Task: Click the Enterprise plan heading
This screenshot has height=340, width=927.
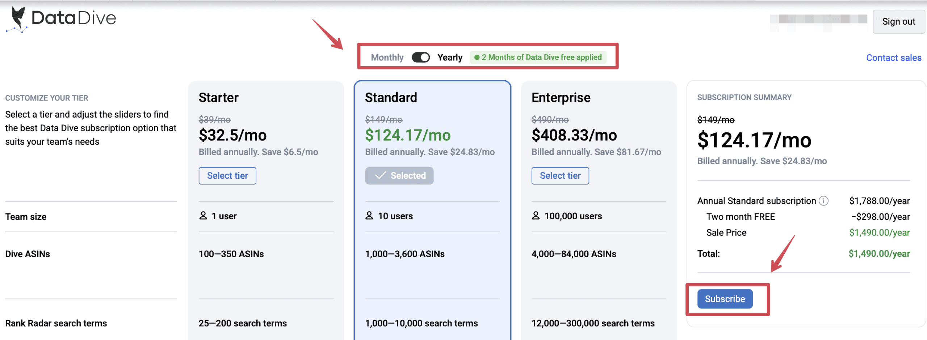Action: [561, 98]
